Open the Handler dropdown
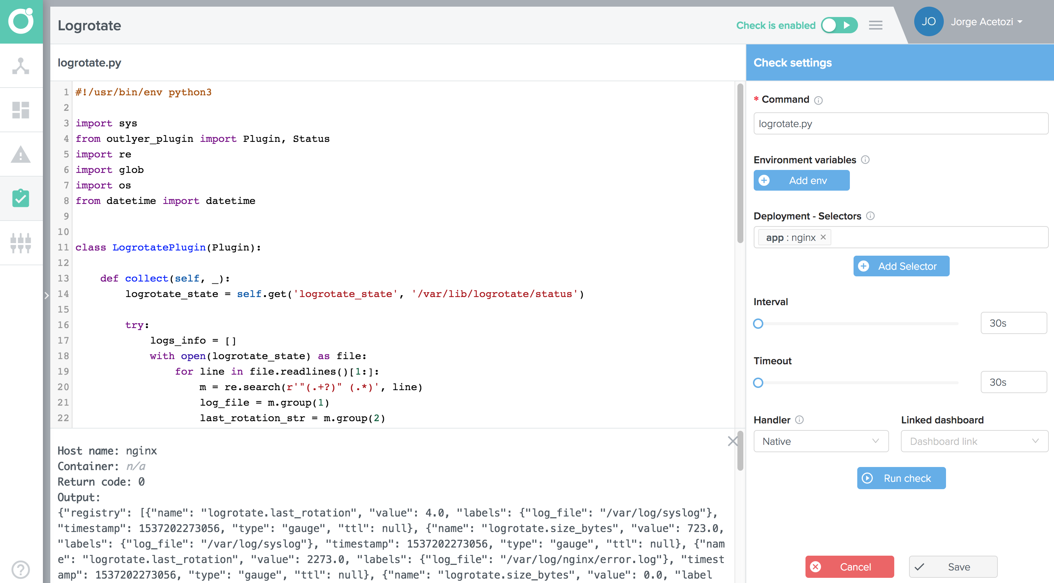Screen dimensions: 1054x583 click(x=821, y=441)
